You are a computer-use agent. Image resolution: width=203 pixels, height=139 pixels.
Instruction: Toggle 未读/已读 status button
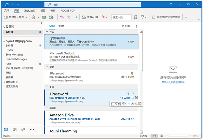tap(90, 17)
